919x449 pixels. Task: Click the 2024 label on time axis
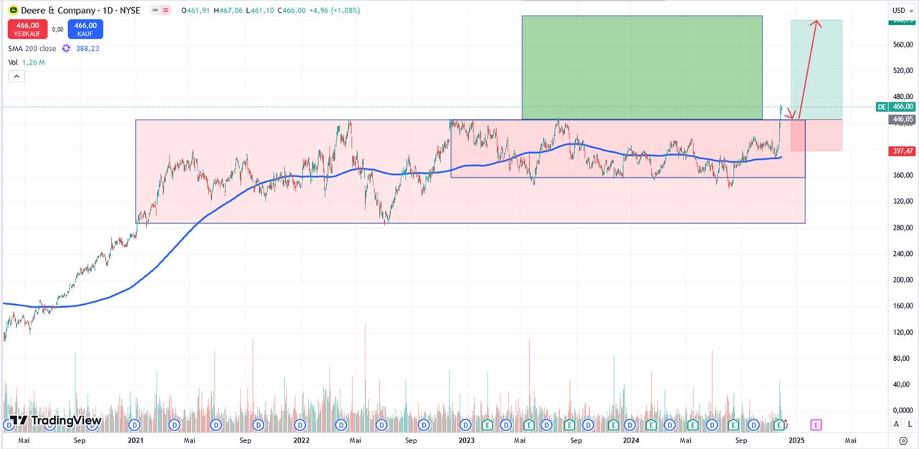(x=631, y=440)
